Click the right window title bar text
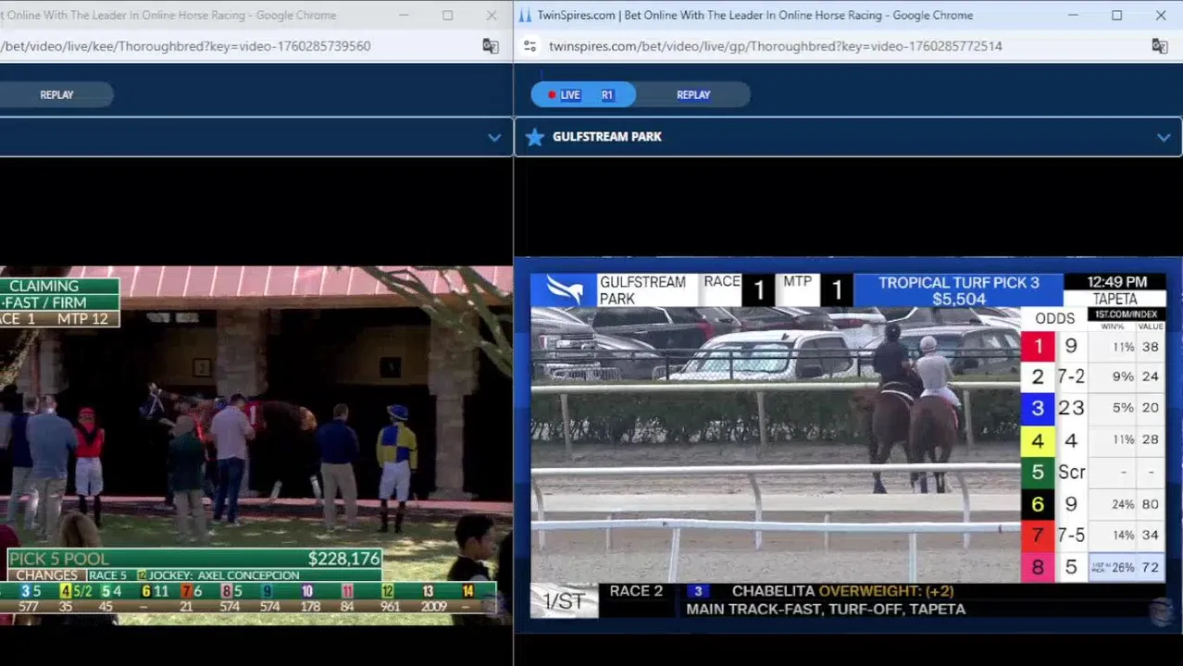The image size is (1183, 666). (x=755, y=15)
